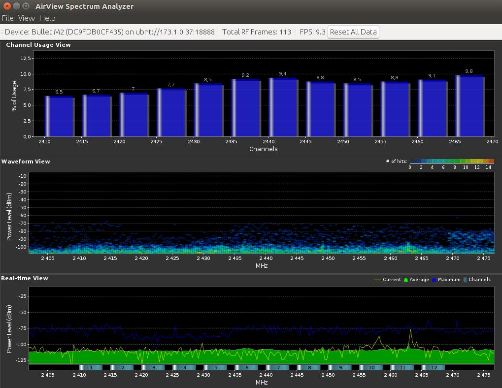
Task: Select the 2450 usage bar labeled 8,5
Action: click(358, 110)
